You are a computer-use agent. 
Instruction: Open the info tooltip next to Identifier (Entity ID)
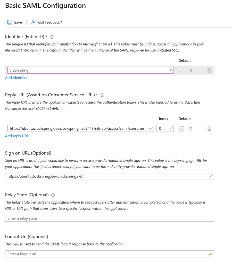pos(52,37)
